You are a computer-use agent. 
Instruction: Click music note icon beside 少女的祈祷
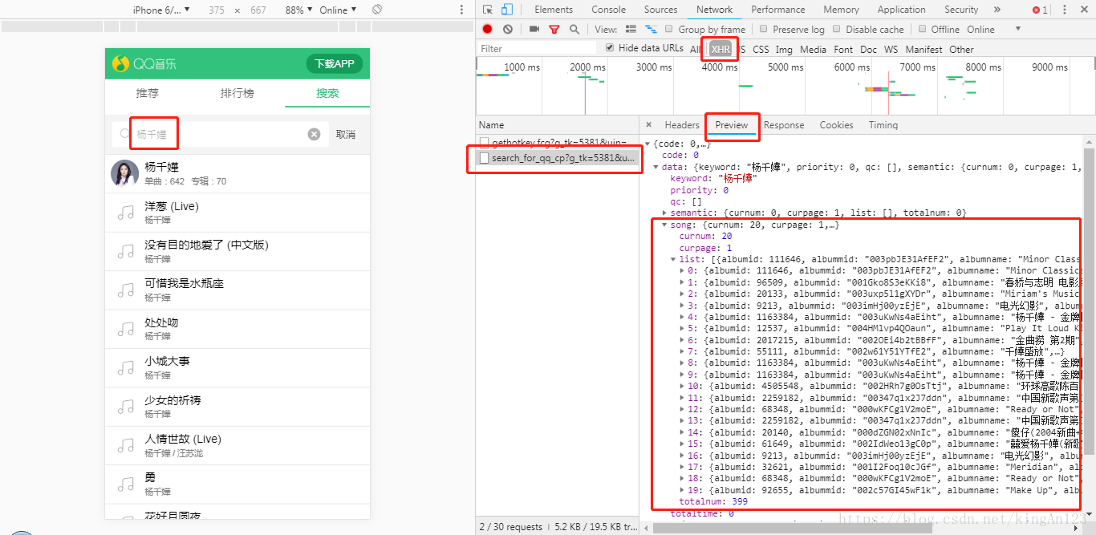tap(126, 406)
